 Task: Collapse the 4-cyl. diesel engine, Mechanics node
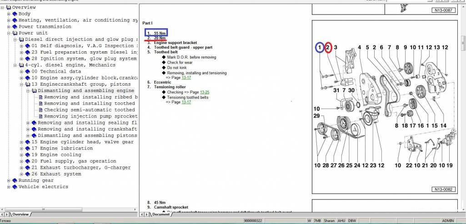pyautogui.click(x=15, y=65)
